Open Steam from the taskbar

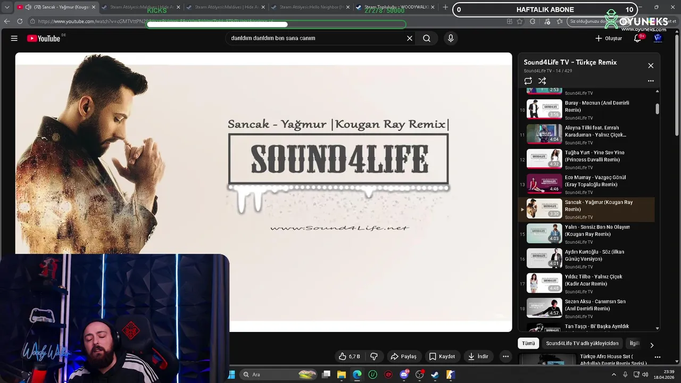point(435,374)
